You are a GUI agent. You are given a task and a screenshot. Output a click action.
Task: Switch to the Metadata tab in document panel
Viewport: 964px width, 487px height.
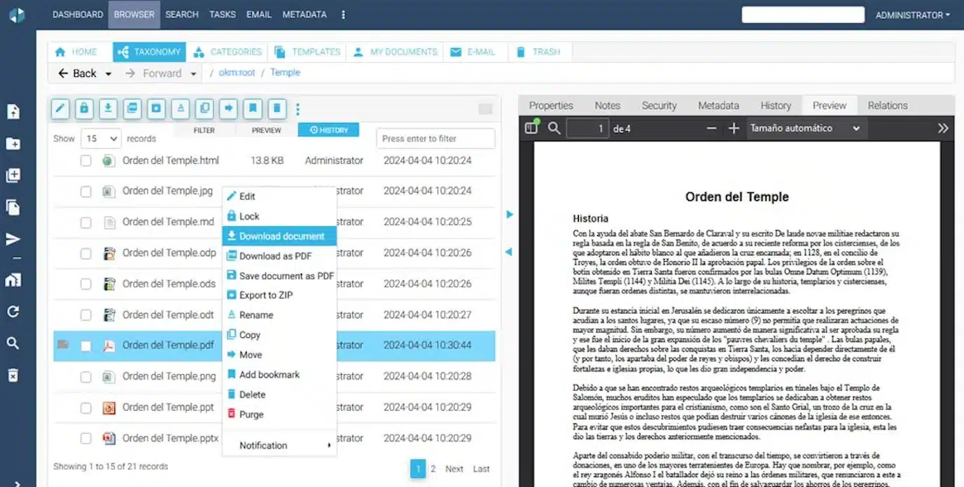pyautogui.click(x=718, y=106)
